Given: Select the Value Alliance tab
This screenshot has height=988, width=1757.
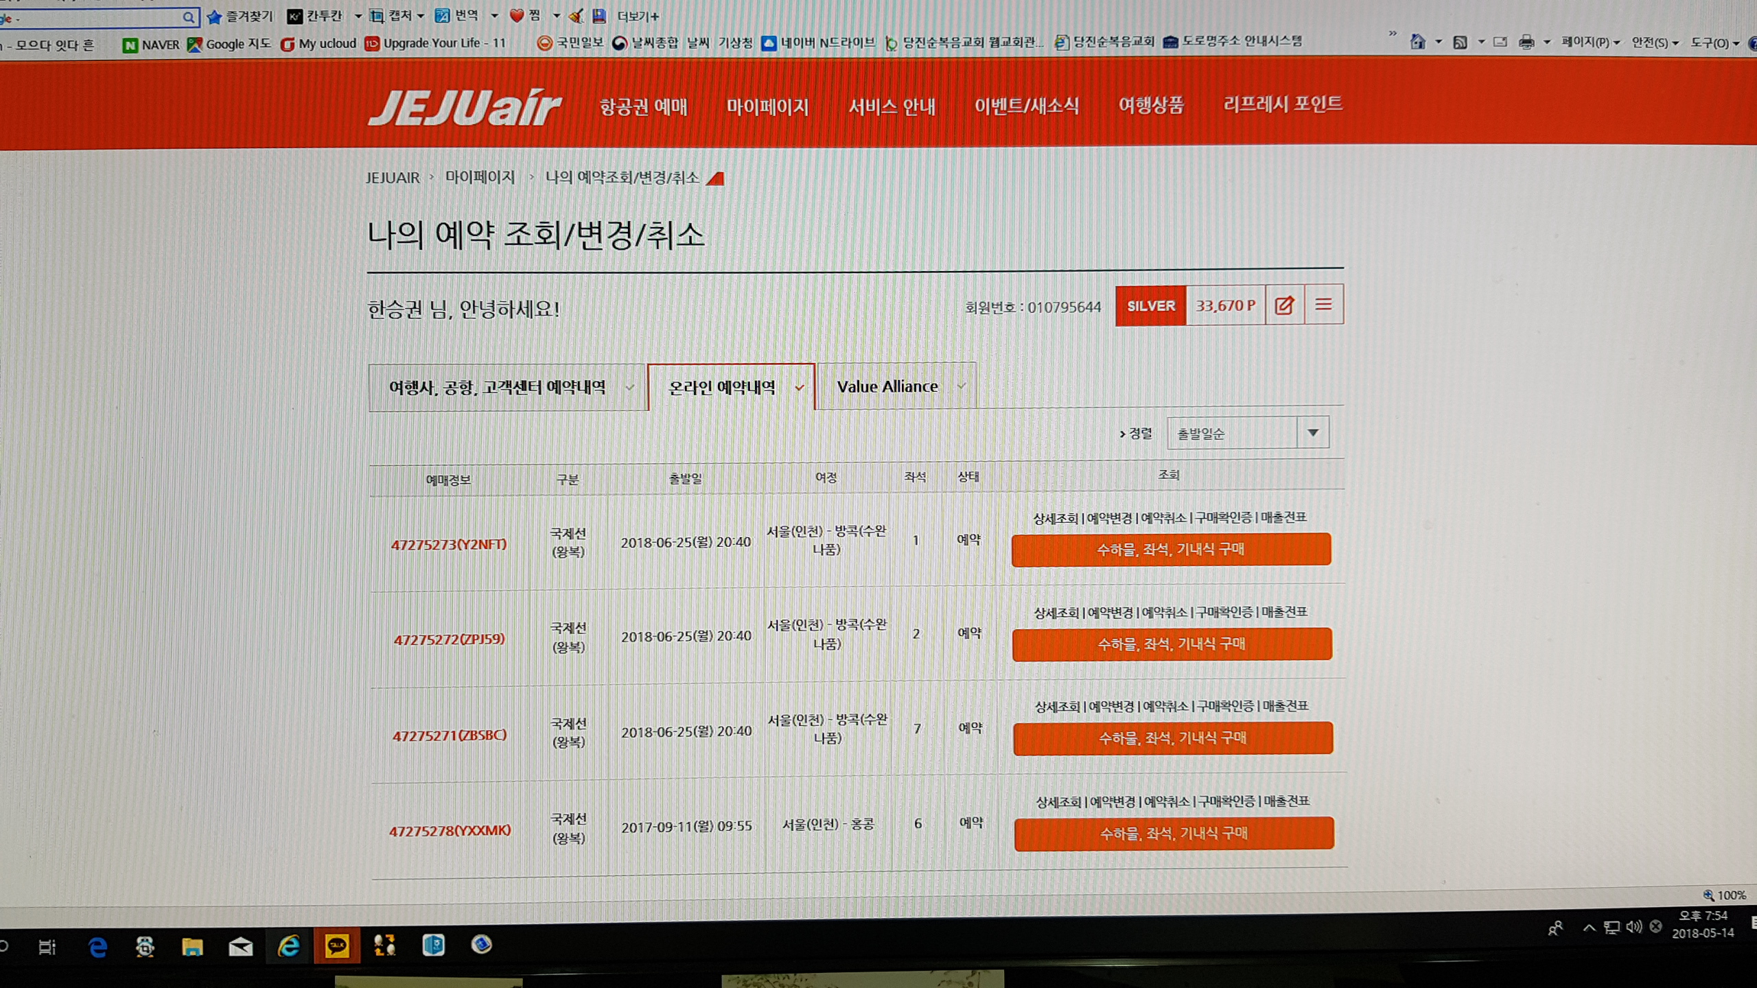Looking at the screenshot, I should click(896, 386).
